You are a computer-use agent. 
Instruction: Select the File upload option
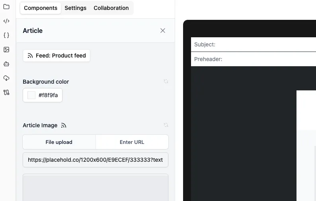click(59, 142)
